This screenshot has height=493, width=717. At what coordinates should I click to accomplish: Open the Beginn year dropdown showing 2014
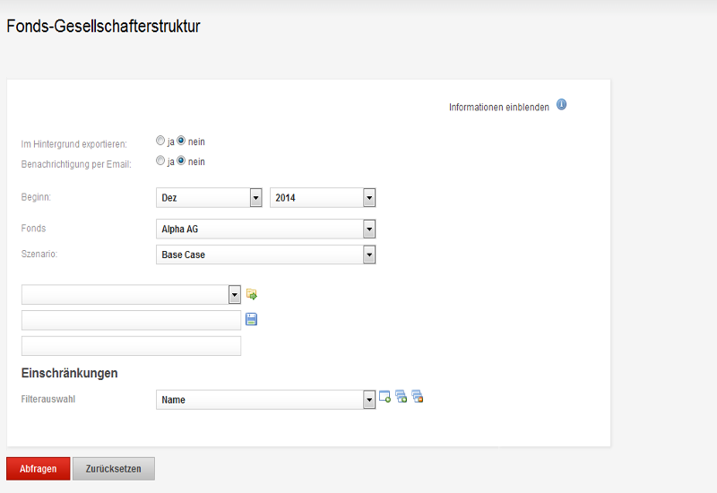coord(323,197)
